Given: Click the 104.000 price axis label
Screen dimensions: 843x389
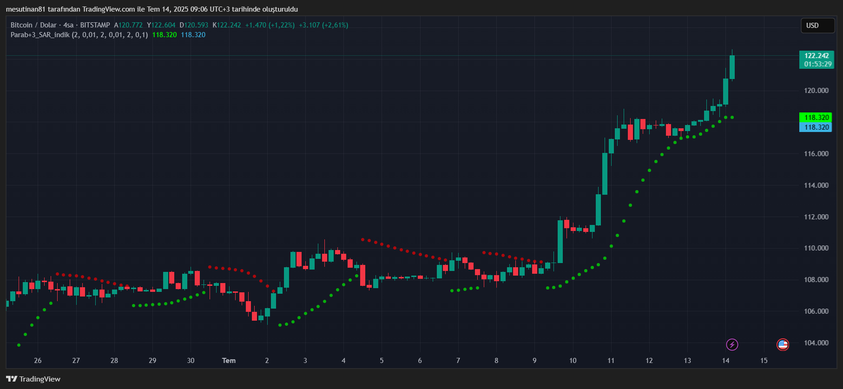Looking at the screenshot, I should point(816,343).
